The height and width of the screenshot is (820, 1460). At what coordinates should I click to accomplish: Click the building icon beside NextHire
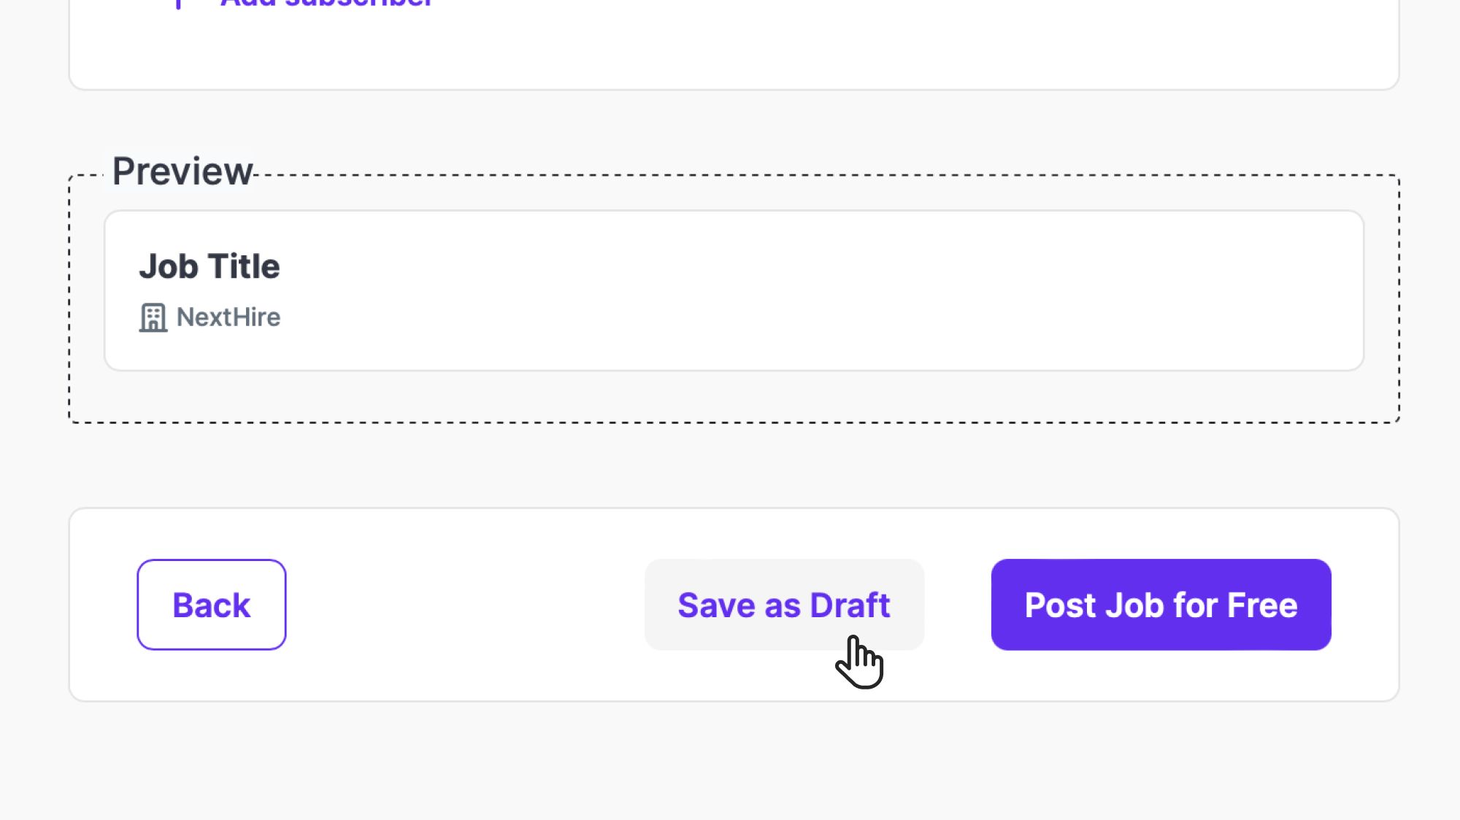pyautogui.click(x=153, y=318)
